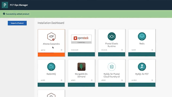
Task: Delete MySQL for Pivotal Cloud Foundry v2 via trash
Action: [122, 80]
